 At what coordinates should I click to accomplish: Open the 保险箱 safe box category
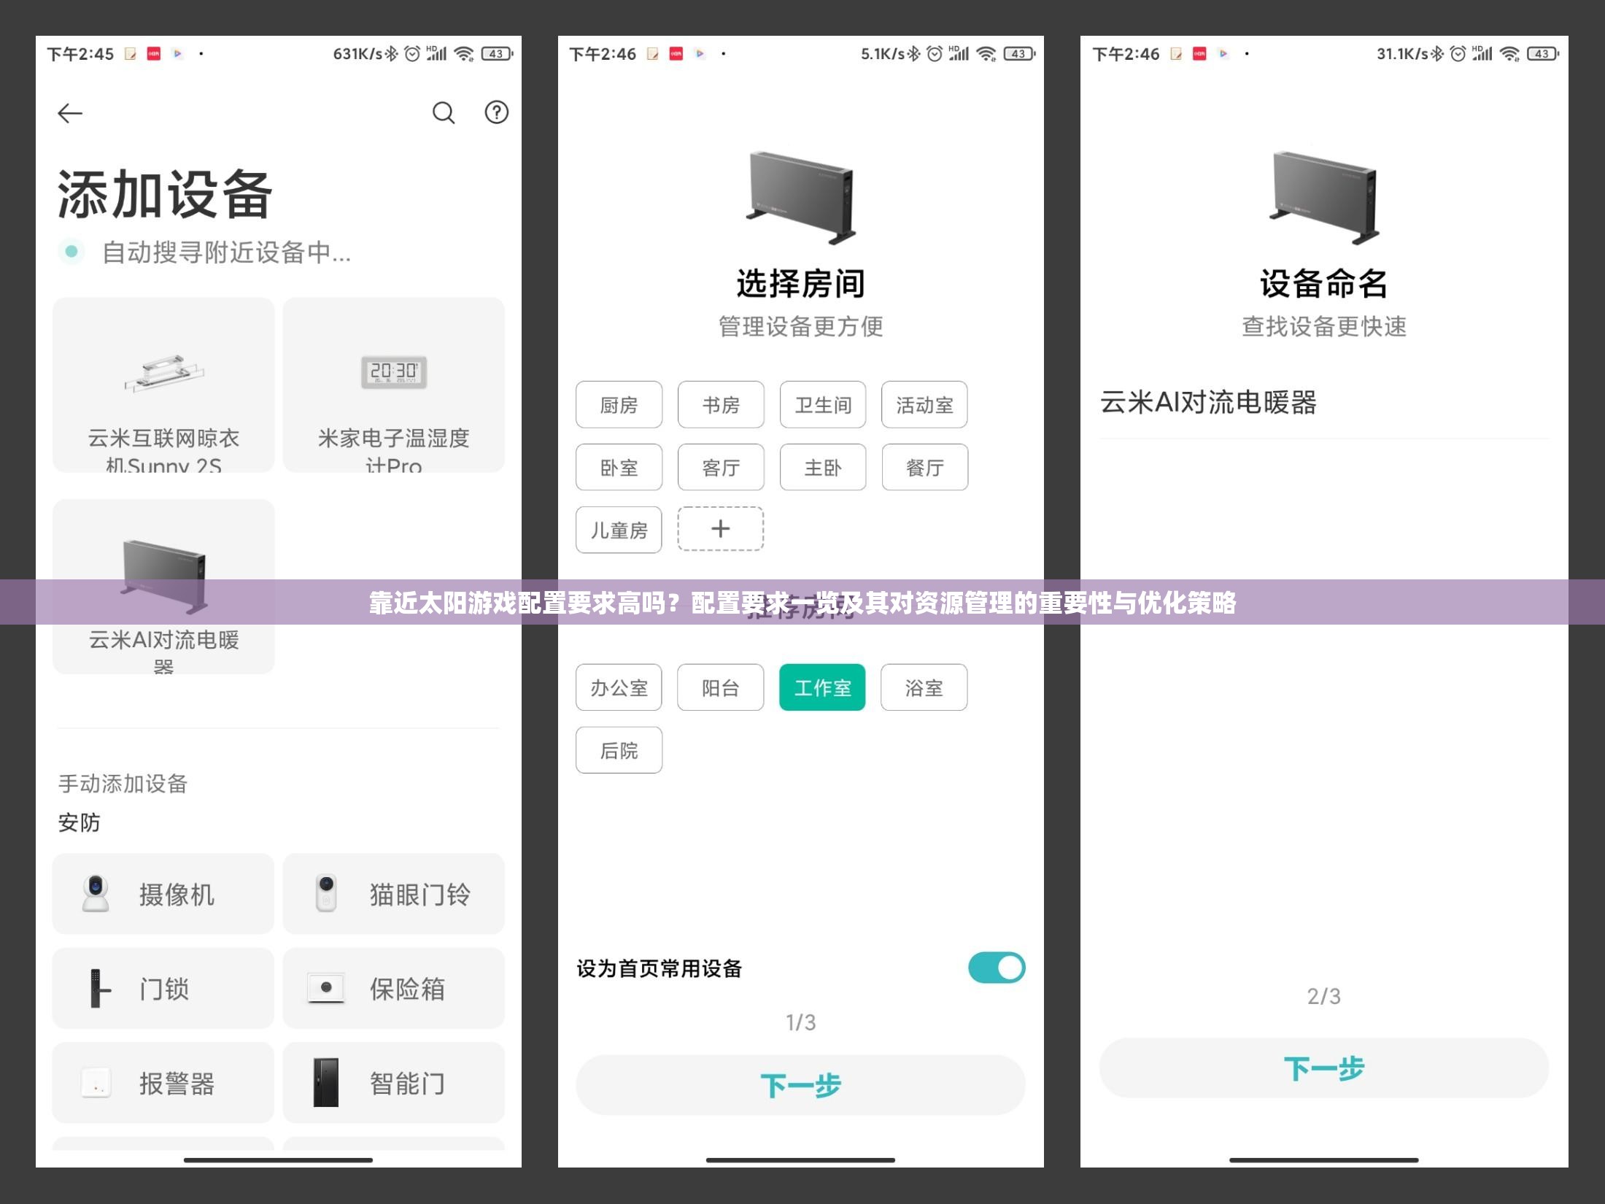[393, 988]
